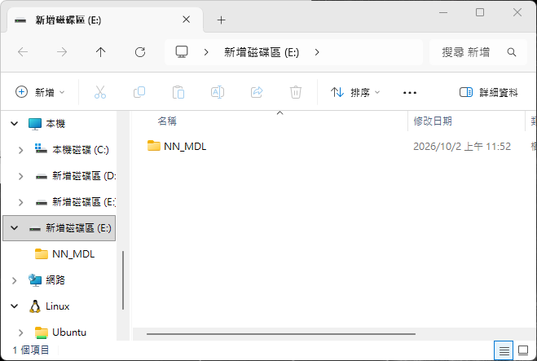Add a new tab with plus button
This screenshot has height=361, width=537.
pos(222,20)
